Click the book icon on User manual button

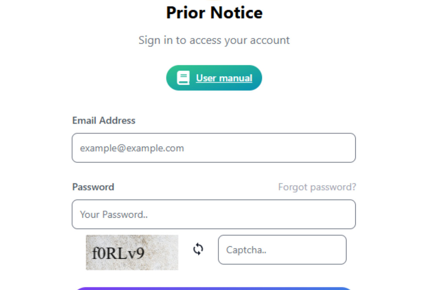tap(183, 78)
